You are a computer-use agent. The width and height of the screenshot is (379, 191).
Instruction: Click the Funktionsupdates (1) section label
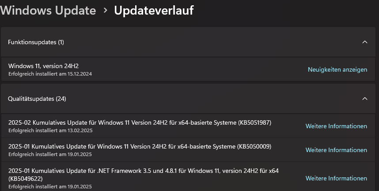tap(36, 42)
